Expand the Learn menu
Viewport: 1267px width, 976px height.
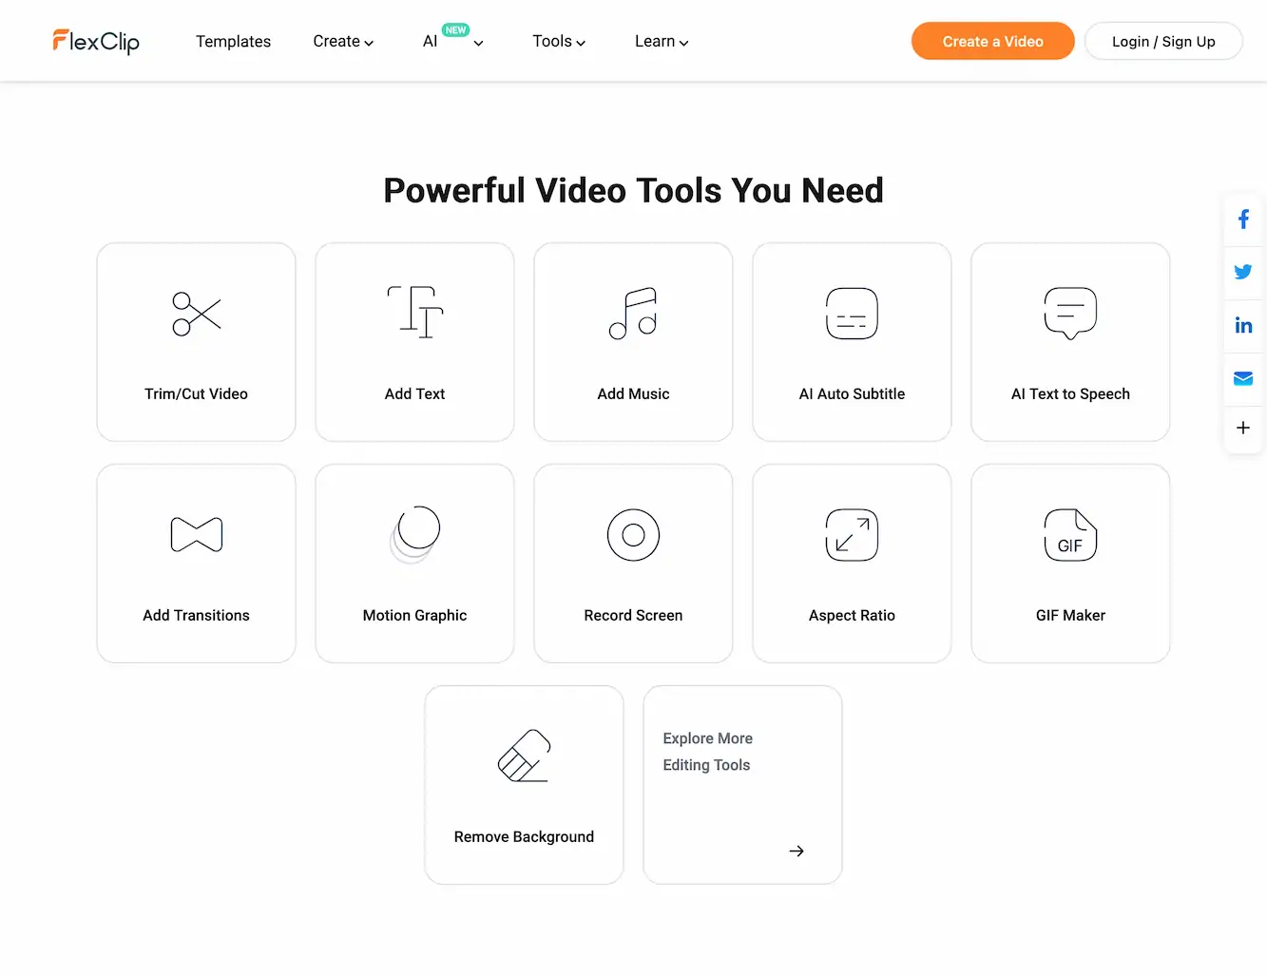[x=661, y=41]
